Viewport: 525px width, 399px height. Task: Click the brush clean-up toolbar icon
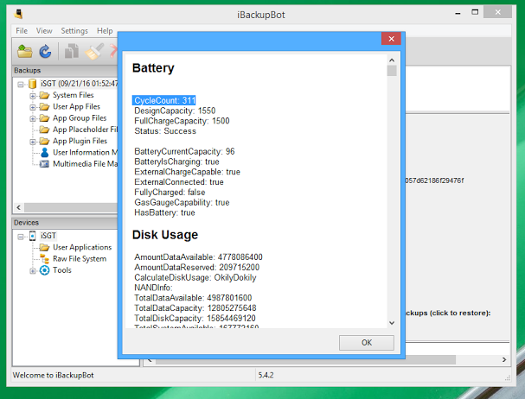(x=94, y=51)
